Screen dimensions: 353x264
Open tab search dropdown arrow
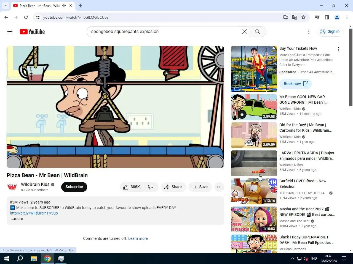[x=6, y=5]
